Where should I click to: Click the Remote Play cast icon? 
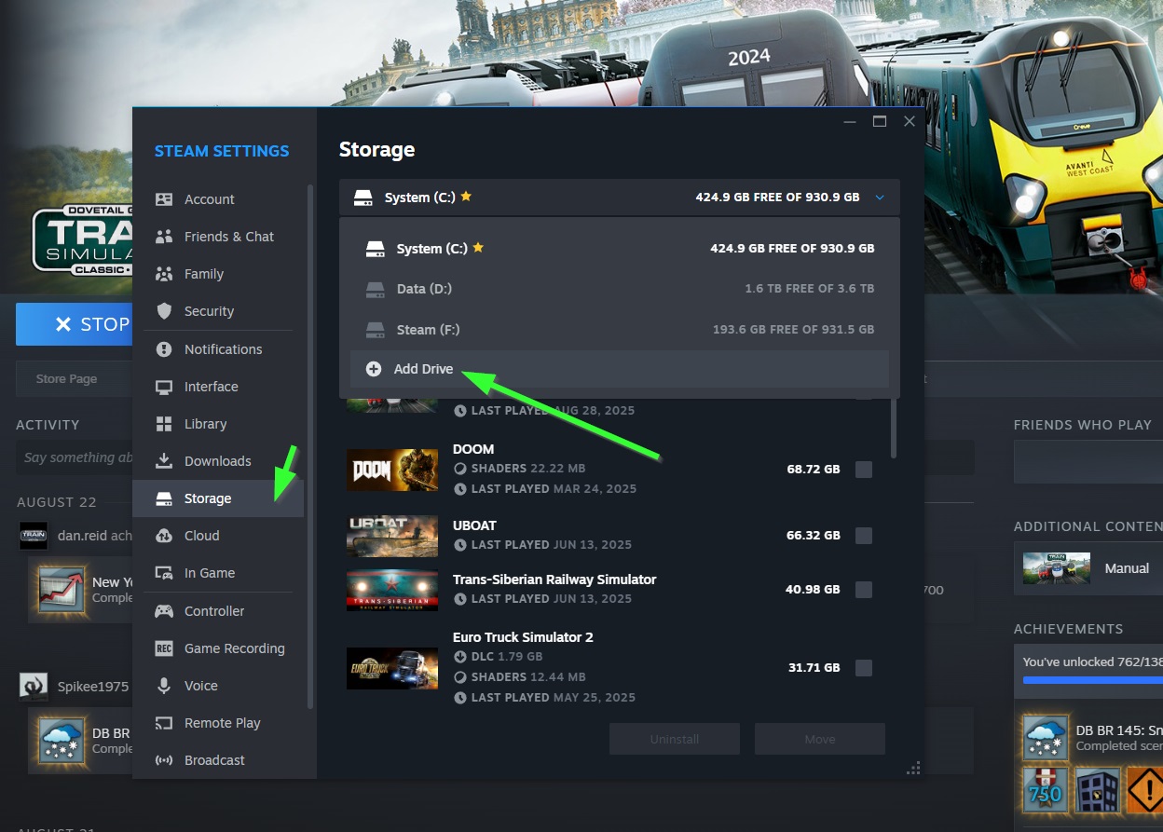[164, 723]
